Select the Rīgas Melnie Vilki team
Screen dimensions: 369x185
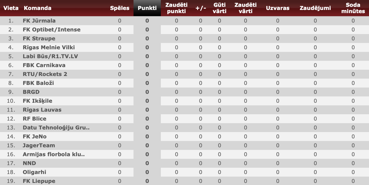pos(49,47)
